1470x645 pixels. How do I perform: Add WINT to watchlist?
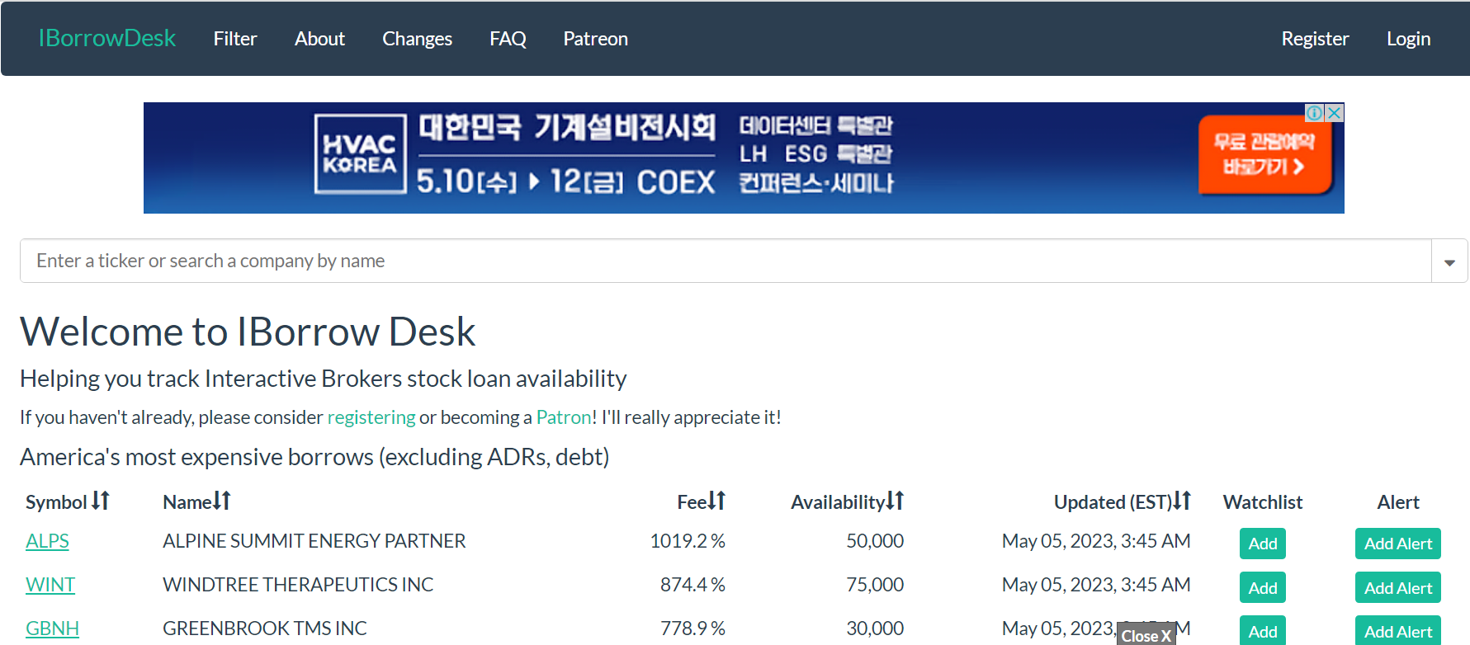point(1263,587)
